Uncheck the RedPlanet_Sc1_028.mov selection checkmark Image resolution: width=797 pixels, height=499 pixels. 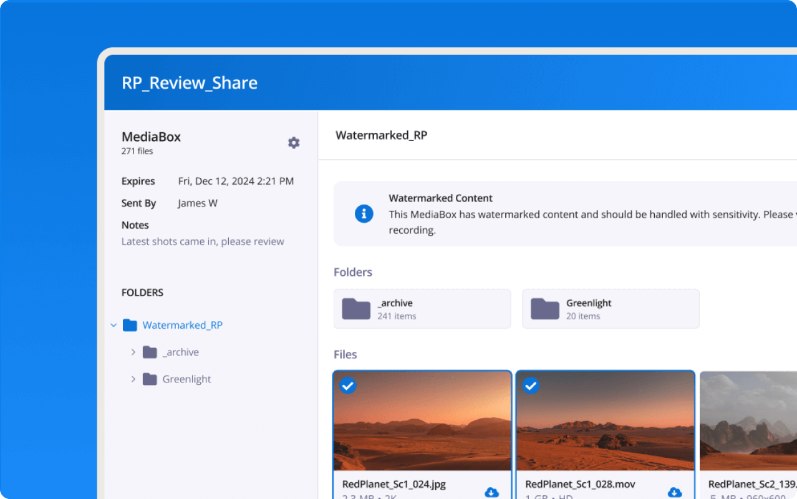pos(531,386)
